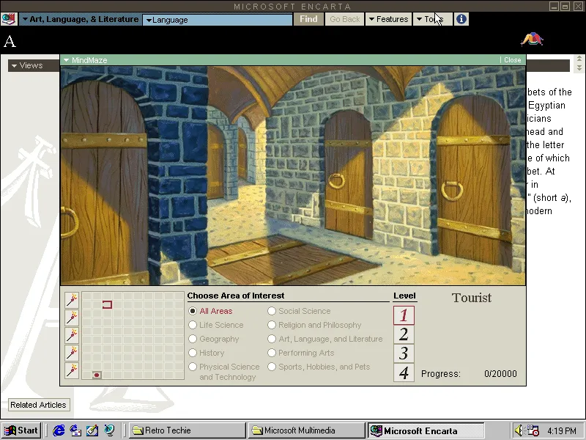Click the Encarta logo in the top-right corner
This screenshot has width=586, height=440.
click(533, 40)
